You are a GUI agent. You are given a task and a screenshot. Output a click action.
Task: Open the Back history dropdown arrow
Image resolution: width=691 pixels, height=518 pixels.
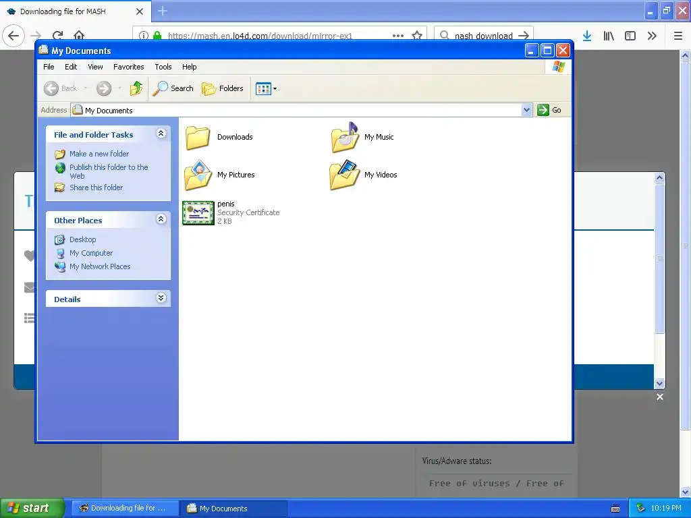pyautogui.click(x=86, y=88)
